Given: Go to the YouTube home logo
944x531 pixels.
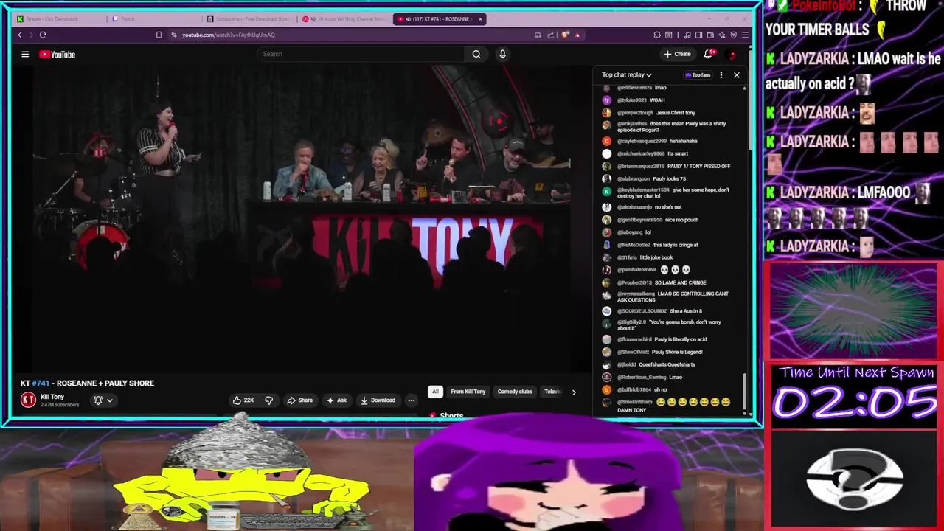Looking at the screenshot, I should pyautogui.click(x=58, y=54).
